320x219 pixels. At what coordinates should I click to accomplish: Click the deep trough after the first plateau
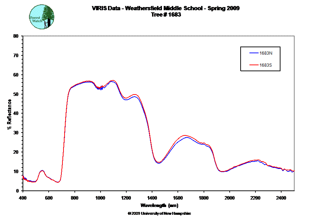click(x=158, y=163)
